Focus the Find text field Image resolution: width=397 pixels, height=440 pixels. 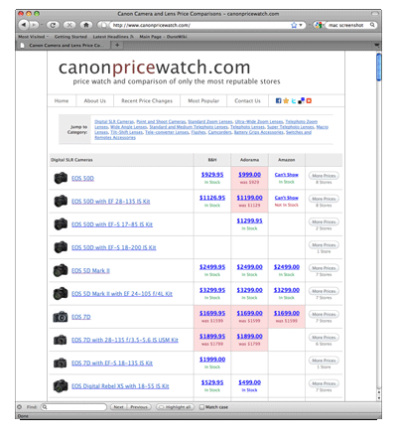(x=73, y=407)
